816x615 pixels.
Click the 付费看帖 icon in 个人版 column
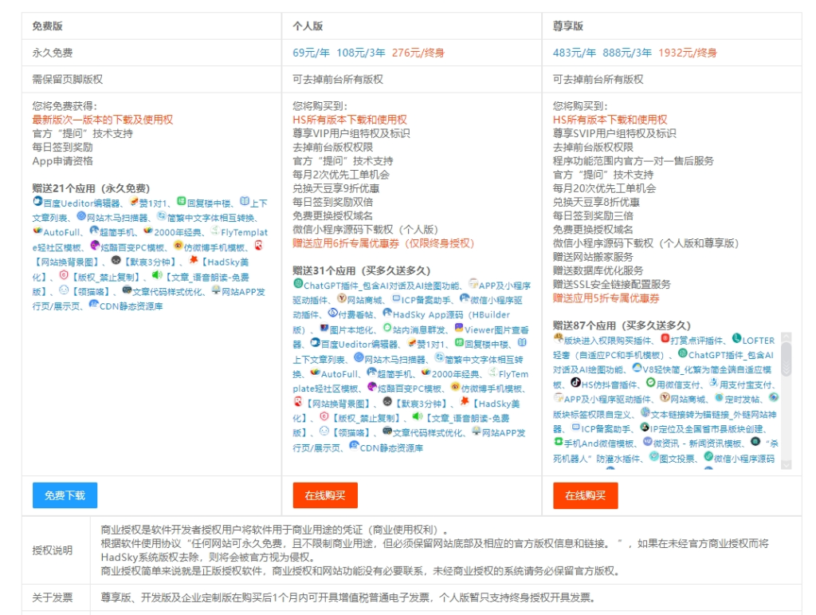333,313
